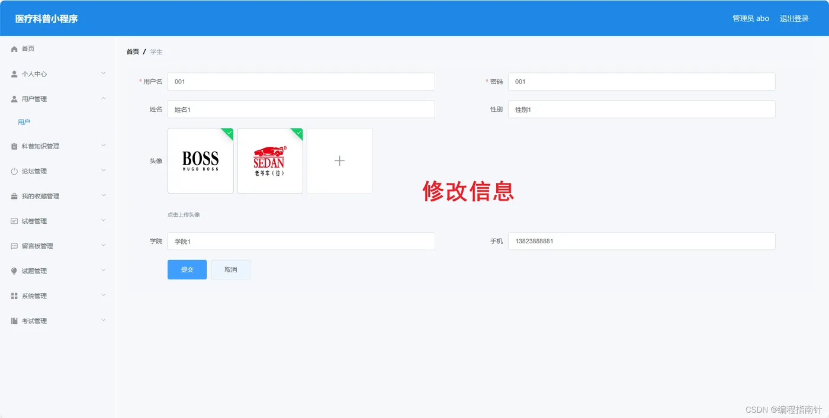Screen dimensions: 829x418
Task: Click the chat bubble icon beside 留言板管理
Action: tap(14, 246)
